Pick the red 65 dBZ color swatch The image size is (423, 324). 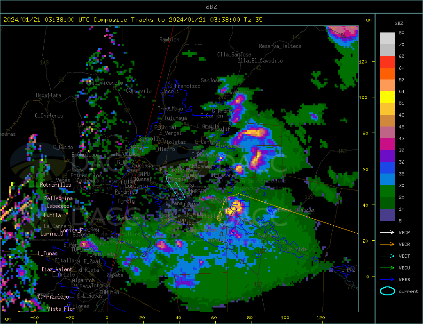(387, 62)
